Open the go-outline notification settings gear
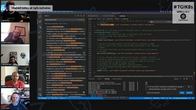 click(x=189, y=87)
